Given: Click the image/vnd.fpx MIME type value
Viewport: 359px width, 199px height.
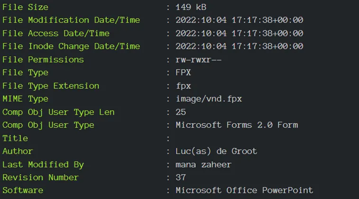Looking at the screenshot, I should click(209, 99).
